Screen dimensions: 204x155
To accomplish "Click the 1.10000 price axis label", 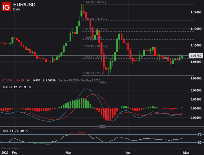I will [196, 45].
